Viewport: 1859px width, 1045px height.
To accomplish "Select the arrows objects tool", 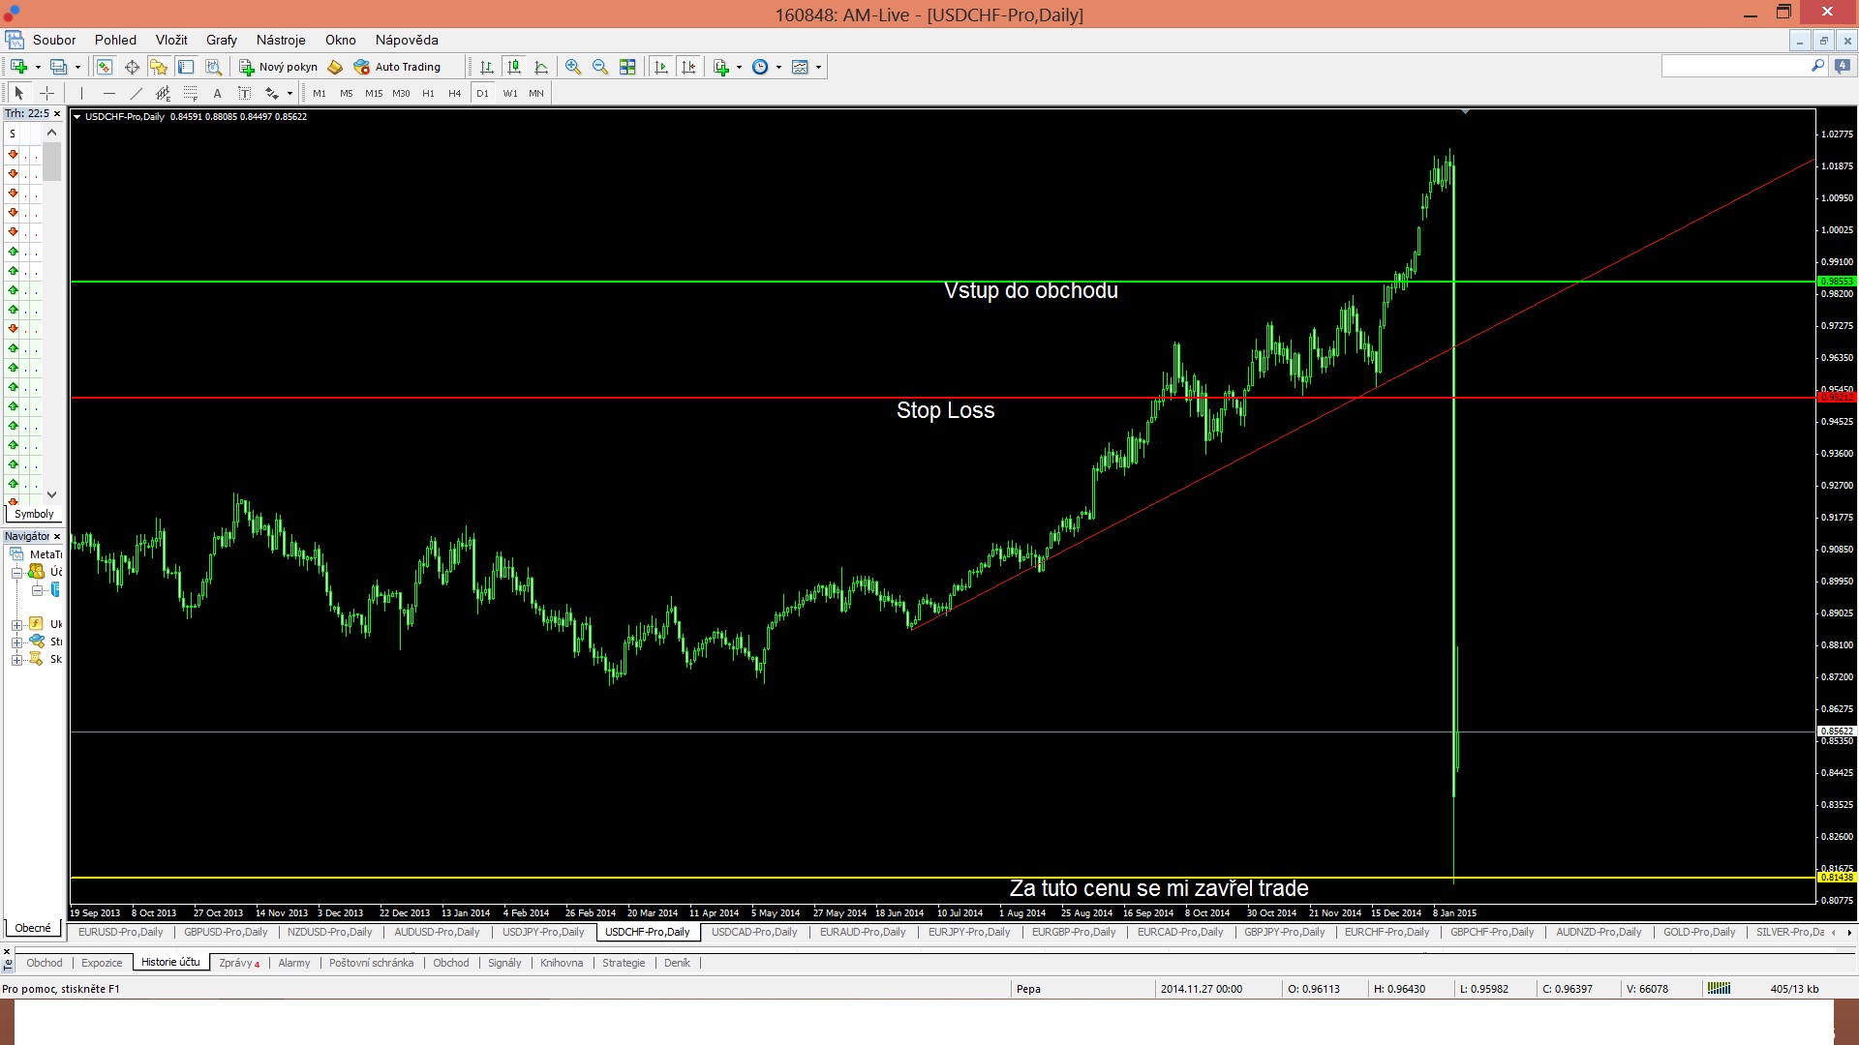I will click(272, 93).
